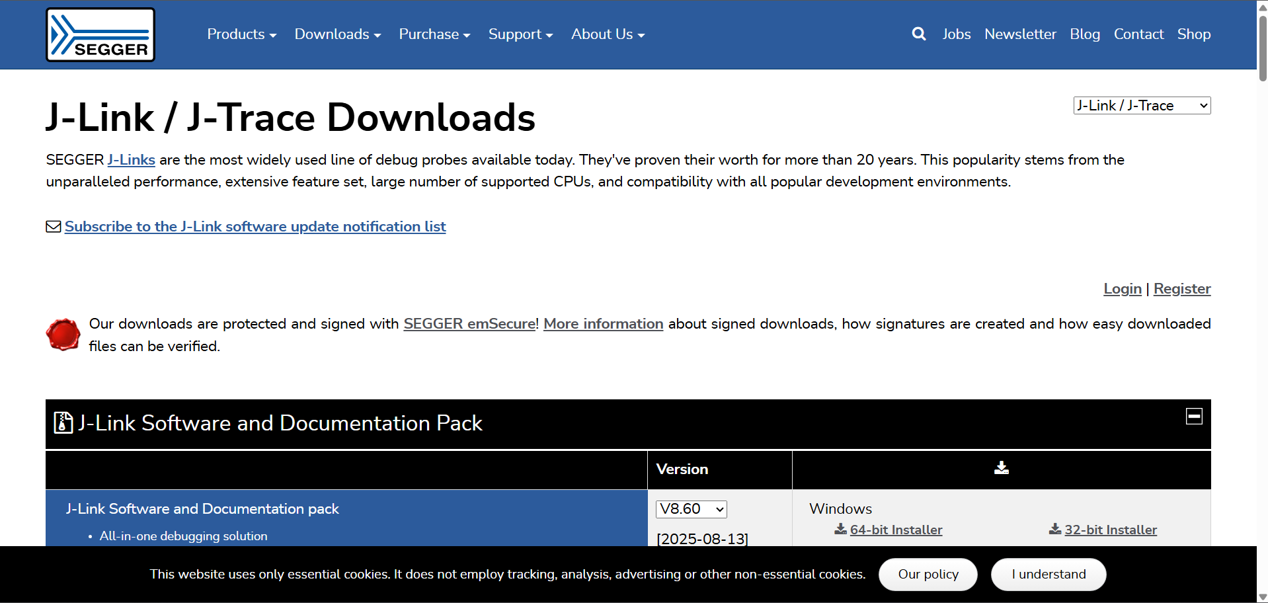Open the About Us dropdown menu
The image size is (1268, 603).
608,34
